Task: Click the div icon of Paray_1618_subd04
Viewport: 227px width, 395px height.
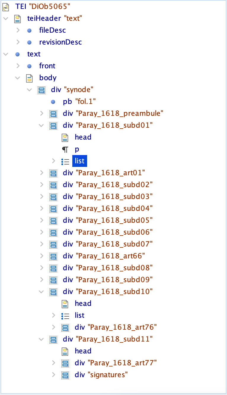Action: pos(53,208)
